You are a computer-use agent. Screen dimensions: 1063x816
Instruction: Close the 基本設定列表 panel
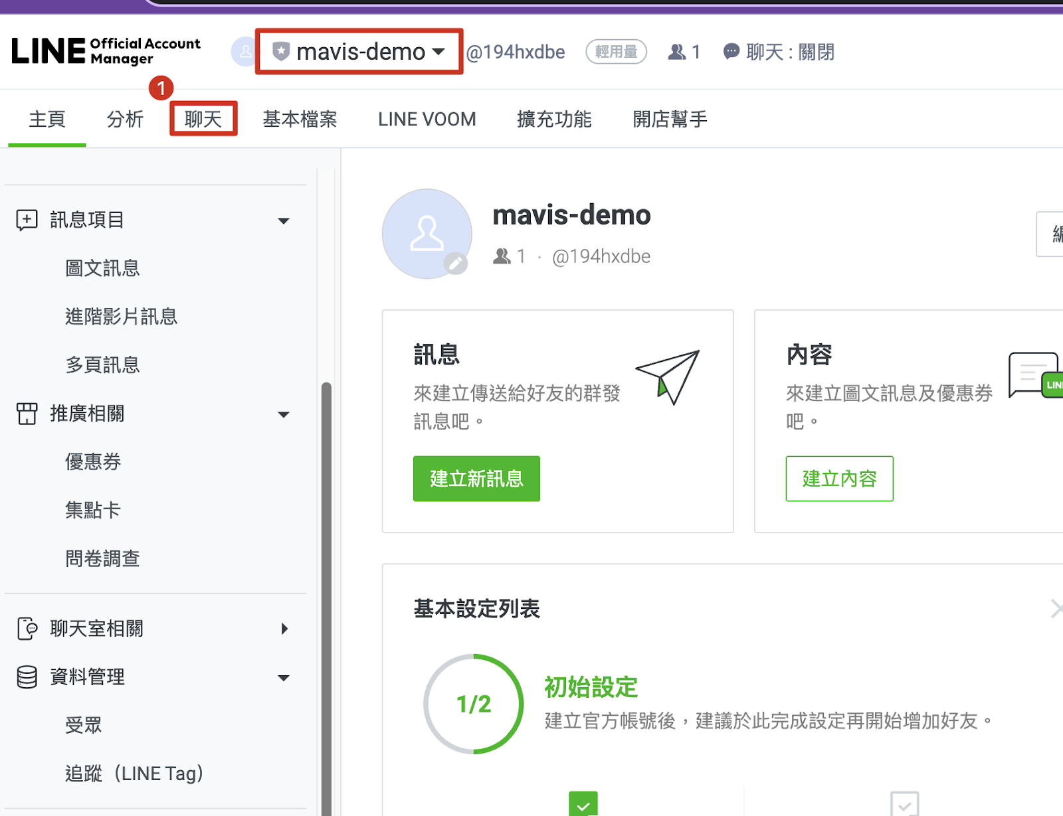pos(1056,608)
